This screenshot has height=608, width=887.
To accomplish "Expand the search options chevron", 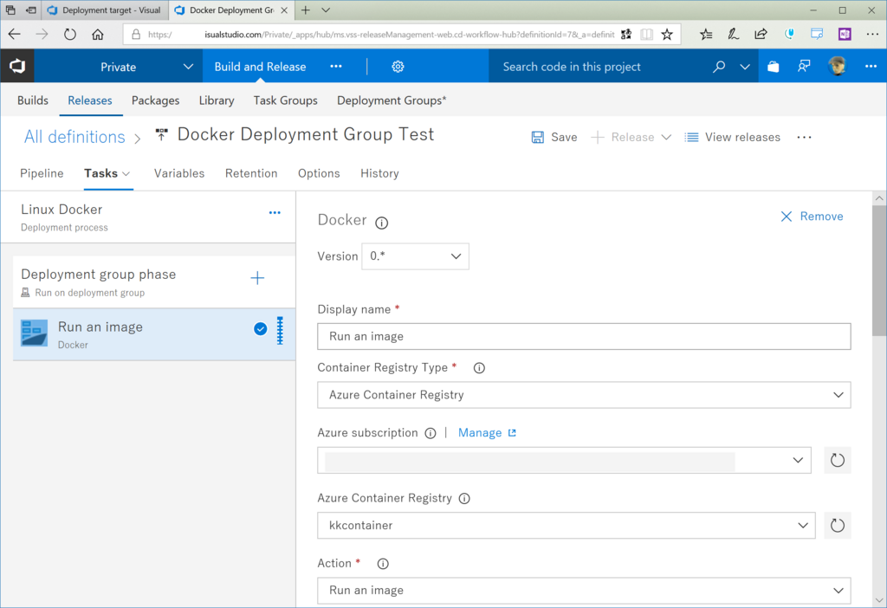I will coord(745,67).
